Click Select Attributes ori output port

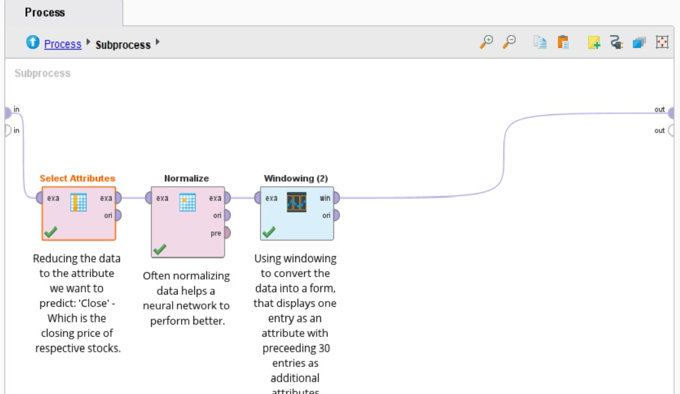(x=118, y=215)
